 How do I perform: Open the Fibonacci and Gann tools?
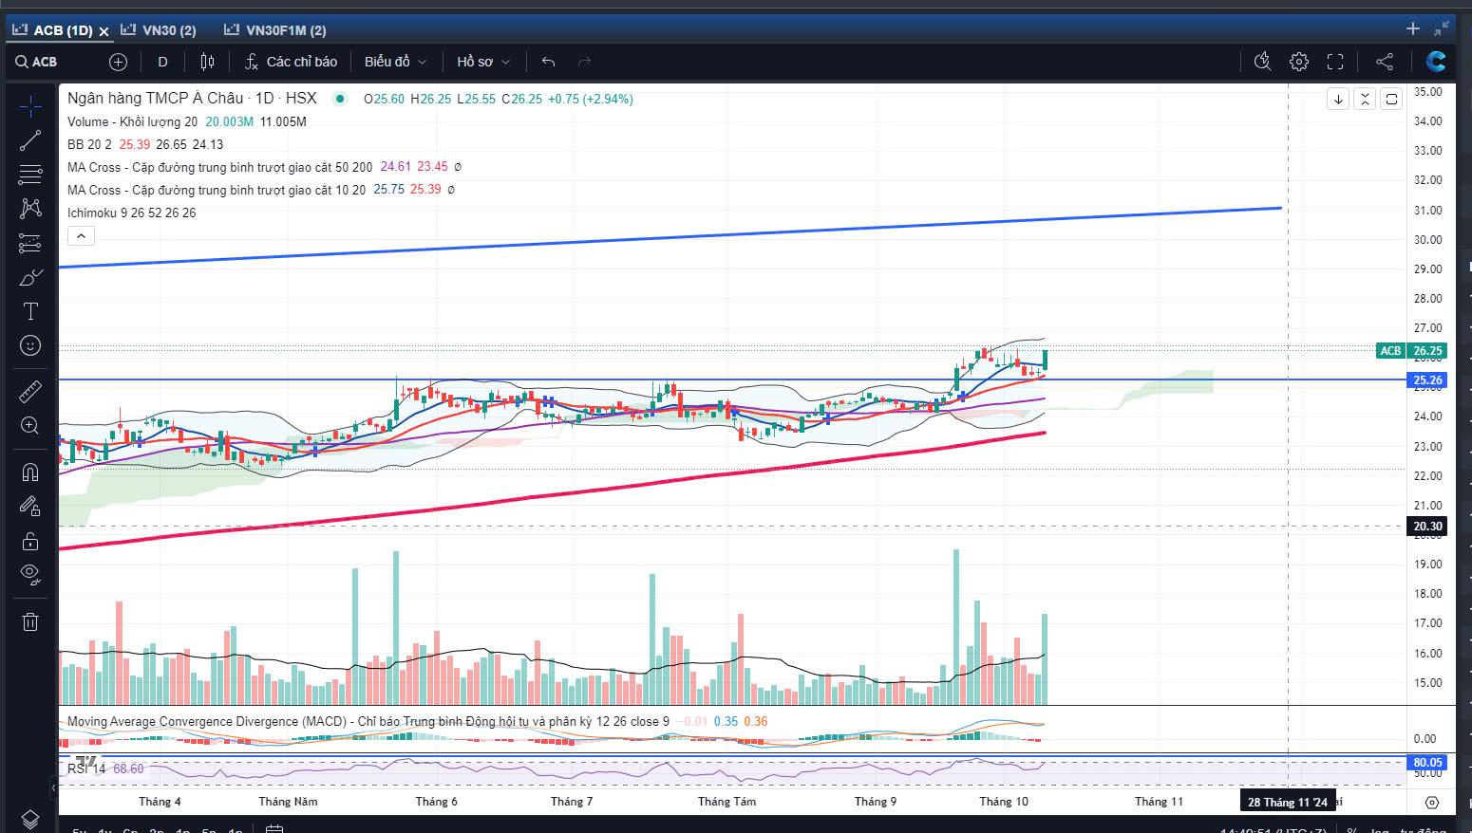tap(30, 175)
